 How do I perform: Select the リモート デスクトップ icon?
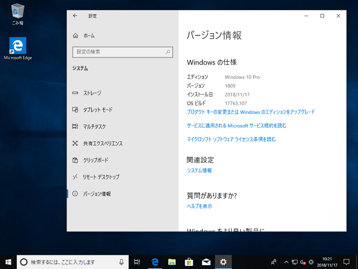(x=75, y=177)
